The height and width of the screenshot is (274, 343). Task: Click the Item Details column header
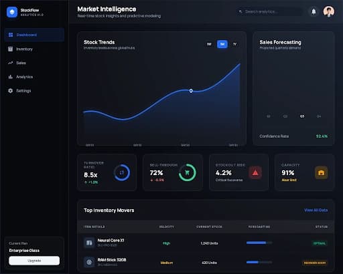point(94,227)
